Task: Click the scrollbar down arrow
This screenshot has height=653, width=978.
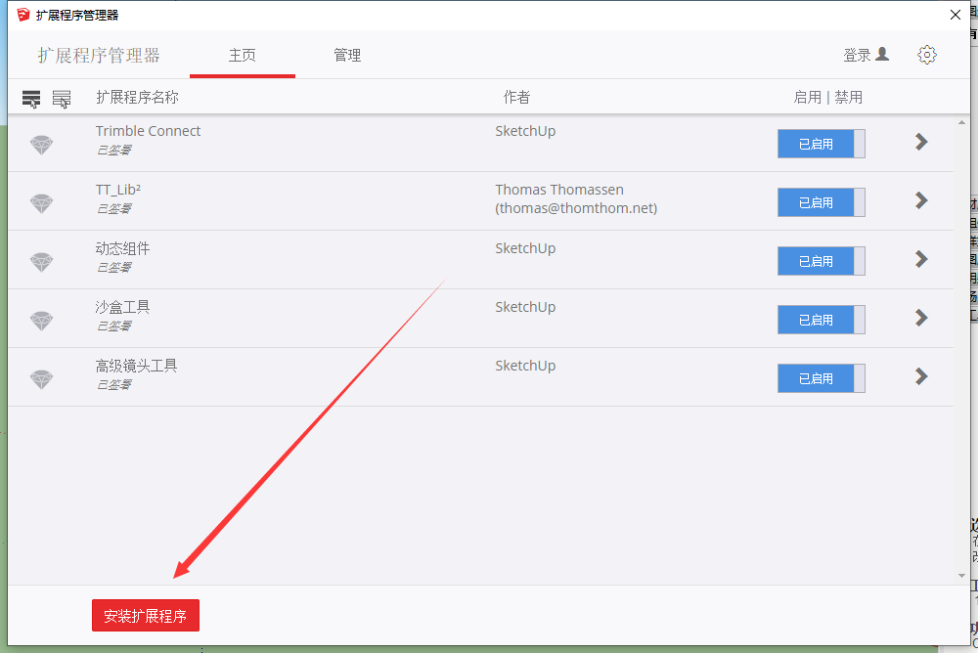Action: (961, 576)
